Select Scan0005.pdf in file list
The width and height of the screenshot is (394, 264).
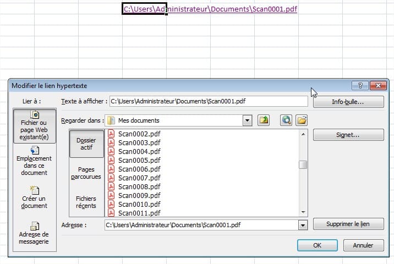click(139, 160)
